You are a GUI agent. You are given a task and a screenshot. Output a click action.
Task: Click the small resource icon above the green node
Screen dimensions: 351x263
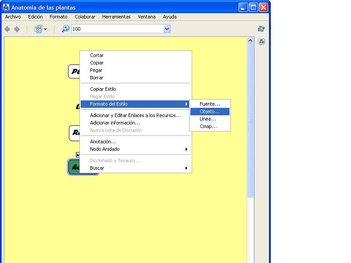(78, 155)
